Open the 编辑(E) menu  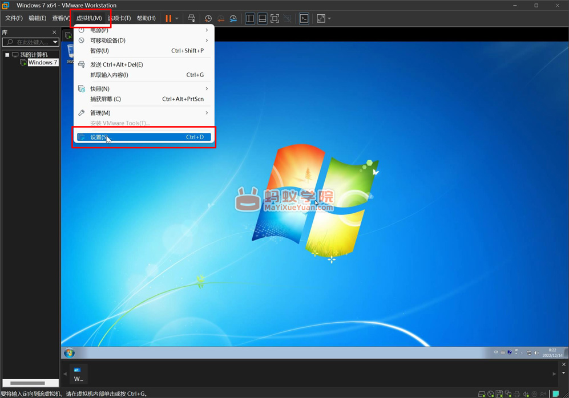pyautogui.click(x=37, y=18)
